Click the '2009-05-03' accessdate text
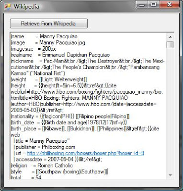Viewport: 183px width, 191px height. click(24, 110)
